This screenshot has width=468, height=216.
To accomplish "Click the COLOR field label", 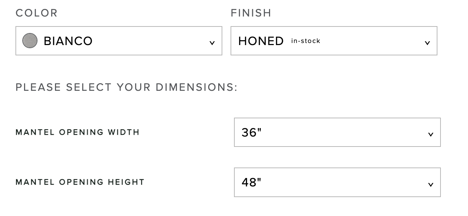I will [36, 13].
